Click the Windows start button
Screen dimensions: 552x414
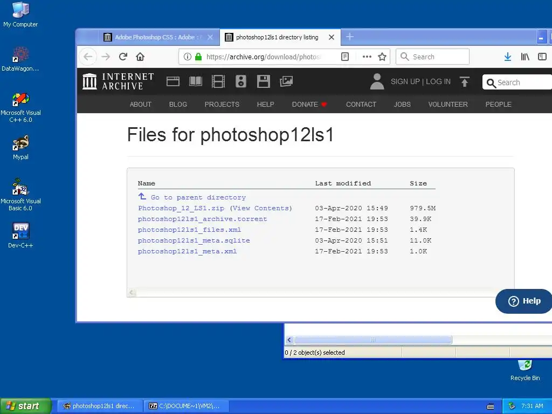point(26,406)
